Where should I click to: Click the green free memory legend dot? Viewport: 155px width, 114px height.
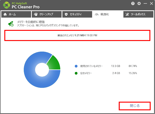(x=76, y=73)
